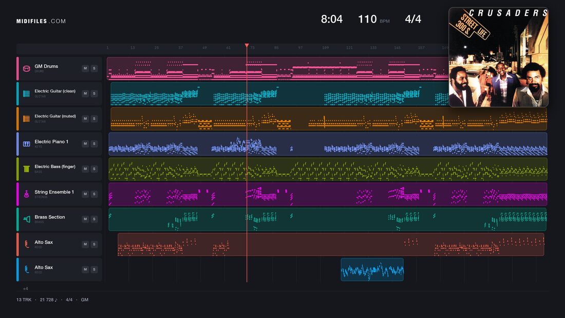Image resolution: width=565 pixels, height=318 pixels.
Task: Click the 4/4 time signature at top
Action: [x=413, y=19]
